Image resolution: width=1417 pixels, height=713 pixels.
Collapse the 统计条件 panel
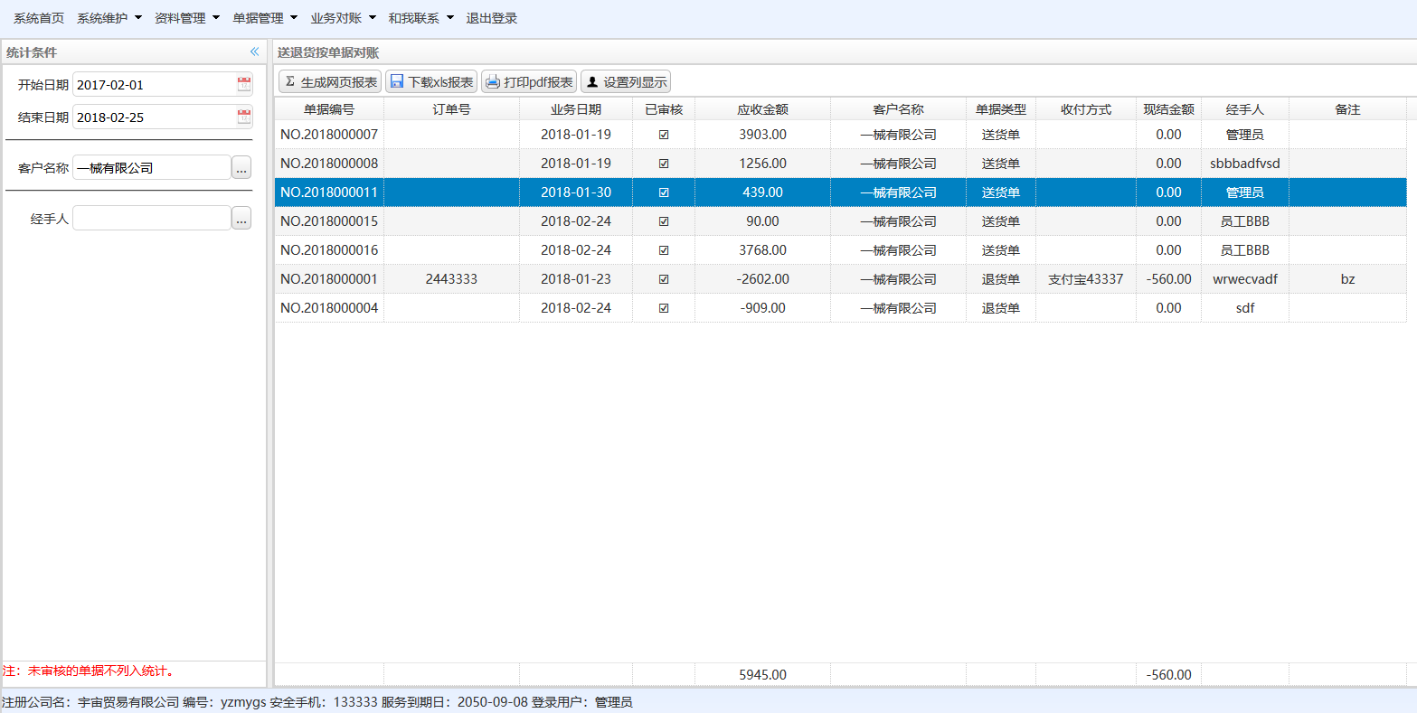coord(254,52)
